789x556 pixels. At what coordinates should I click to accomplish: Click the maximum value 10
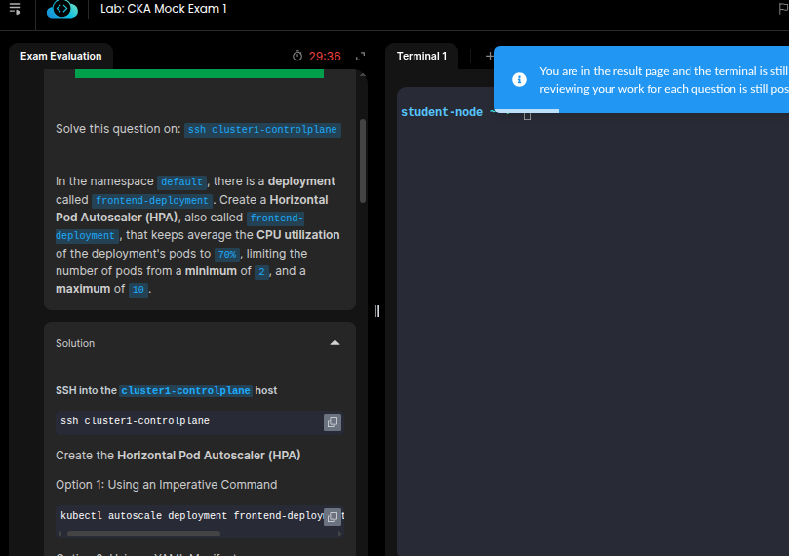[138, 290]
